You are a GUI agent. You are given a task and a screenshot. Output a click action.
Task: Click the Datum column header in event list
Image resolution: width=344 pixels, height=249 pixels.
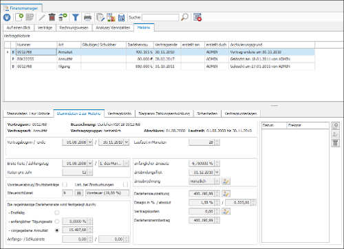pos(275,125)
